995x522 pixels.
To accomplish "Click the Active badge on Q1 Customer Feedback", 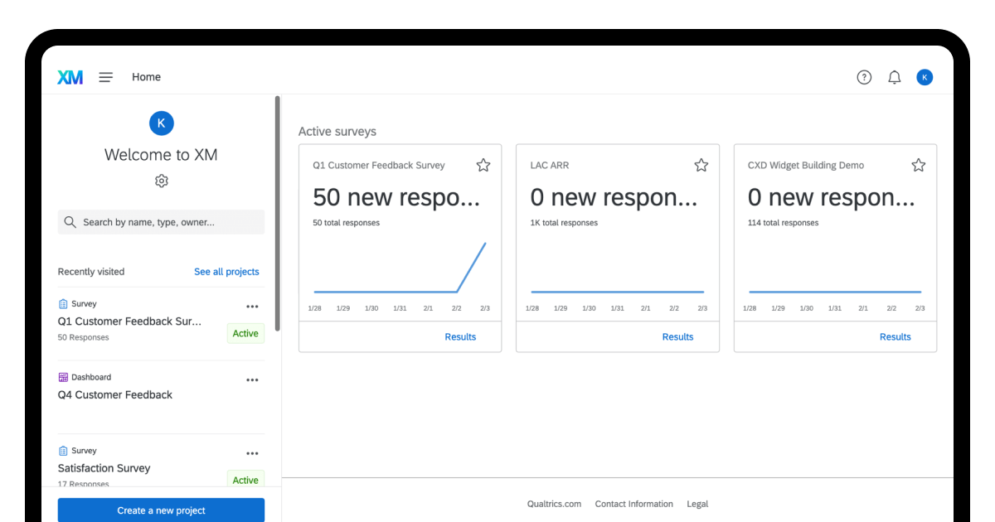I will (245, 333).
